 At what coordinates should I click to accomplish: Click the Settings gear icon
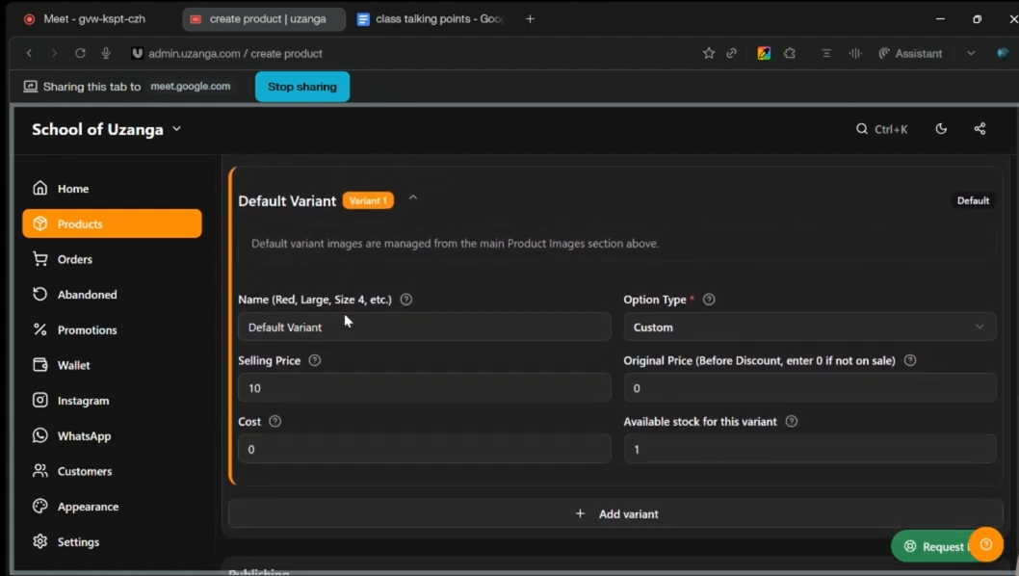click(x=40, y=541)
